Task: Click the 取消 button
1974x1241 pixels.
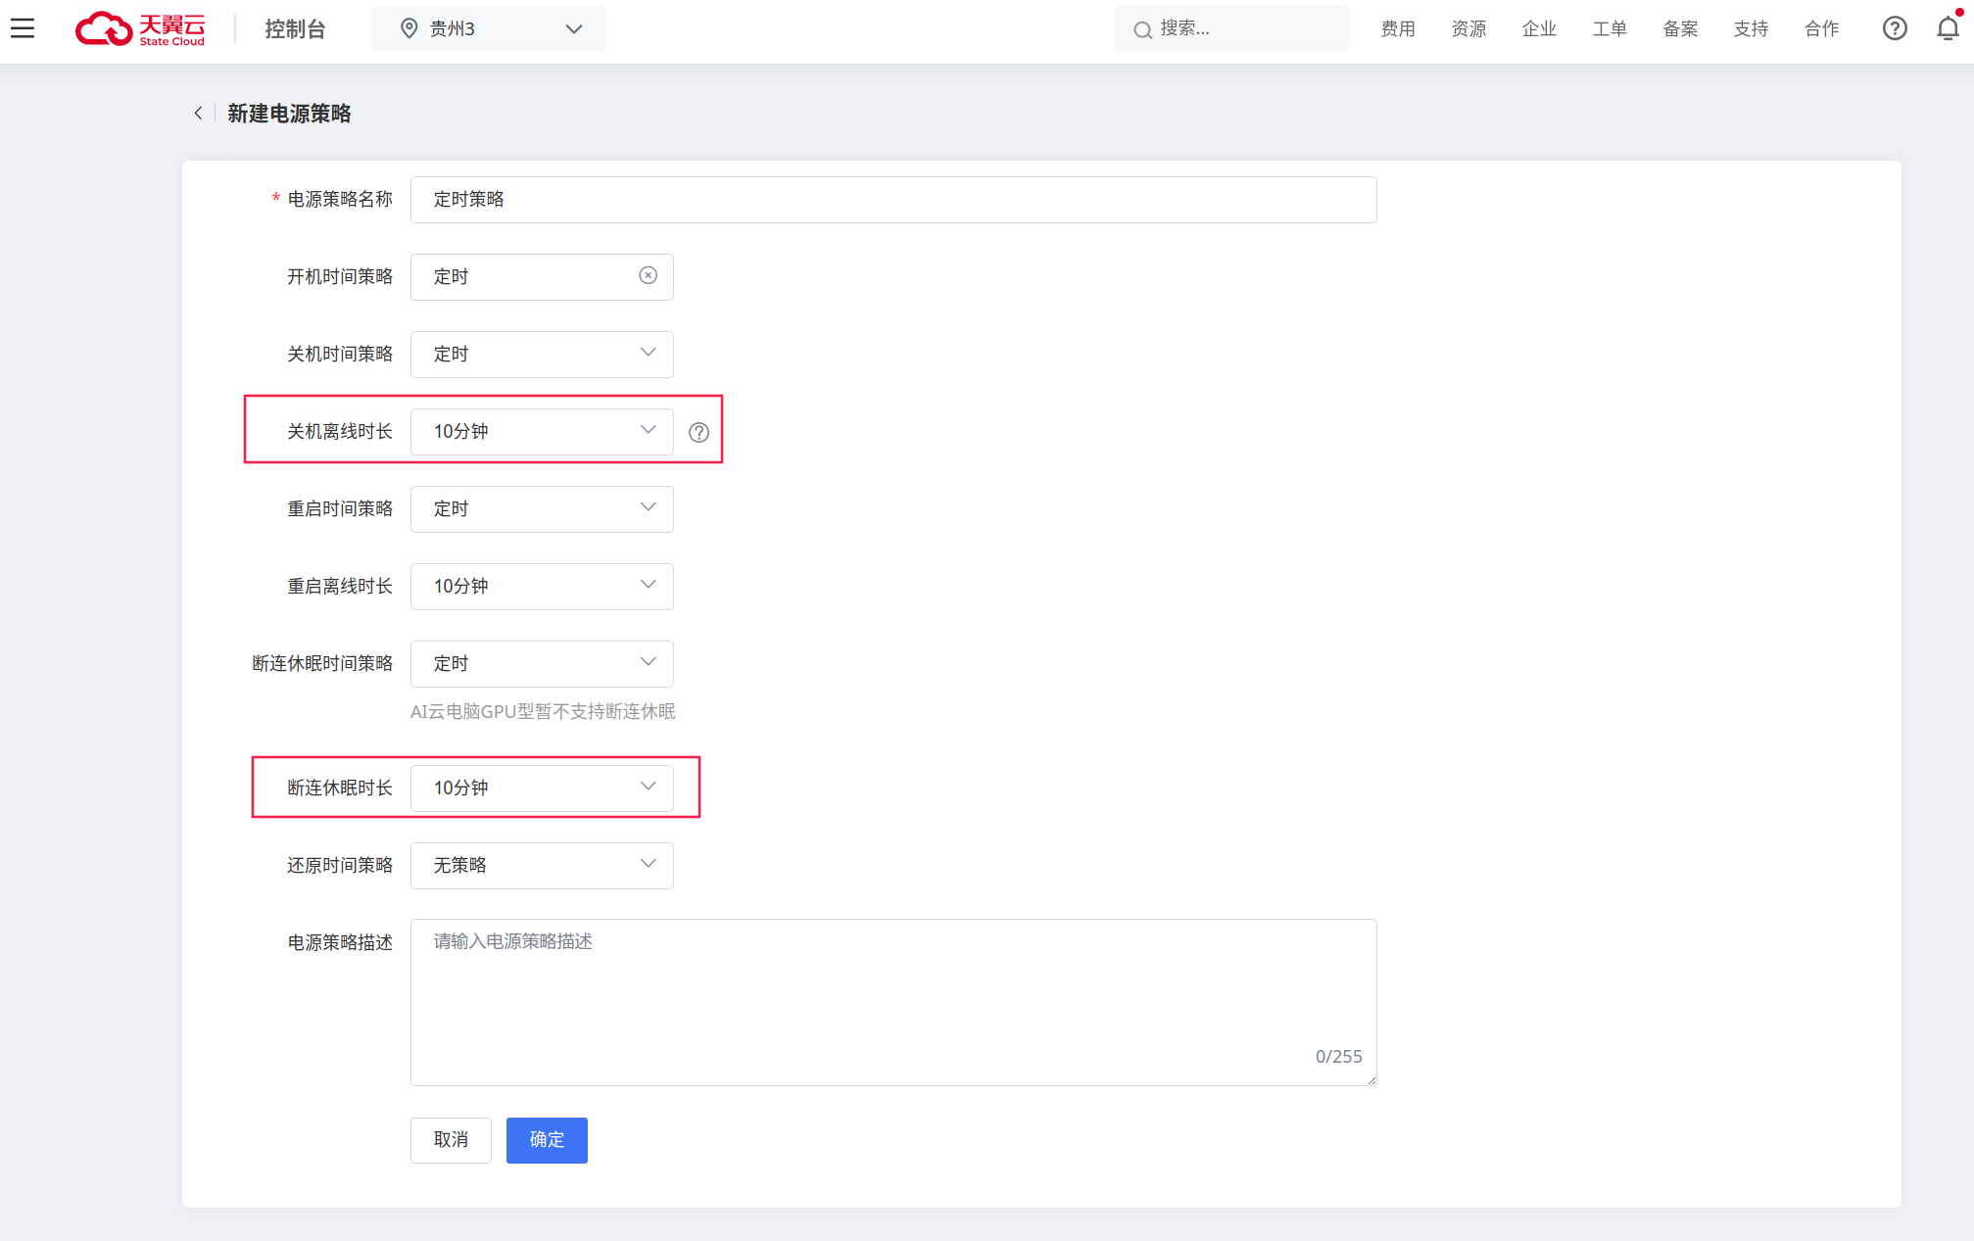Action: (x=451, y=1140)
